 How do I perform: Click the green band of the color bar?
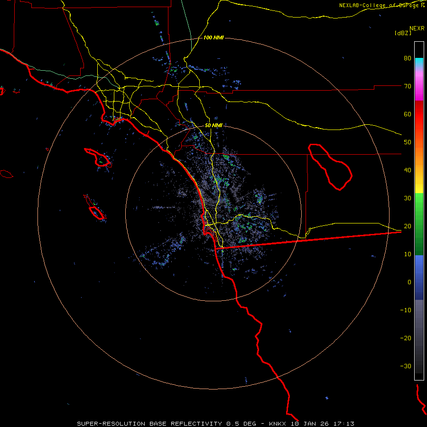point(419,224)
